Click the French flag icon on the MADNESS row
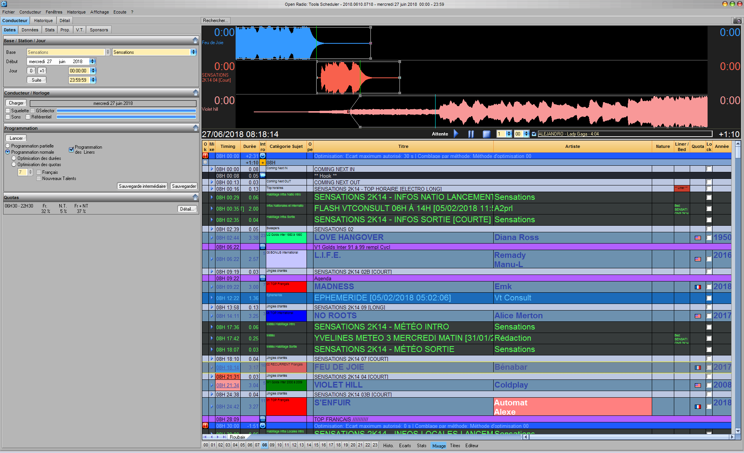This screenshot has width=744, height=453. tap(698, 287)
